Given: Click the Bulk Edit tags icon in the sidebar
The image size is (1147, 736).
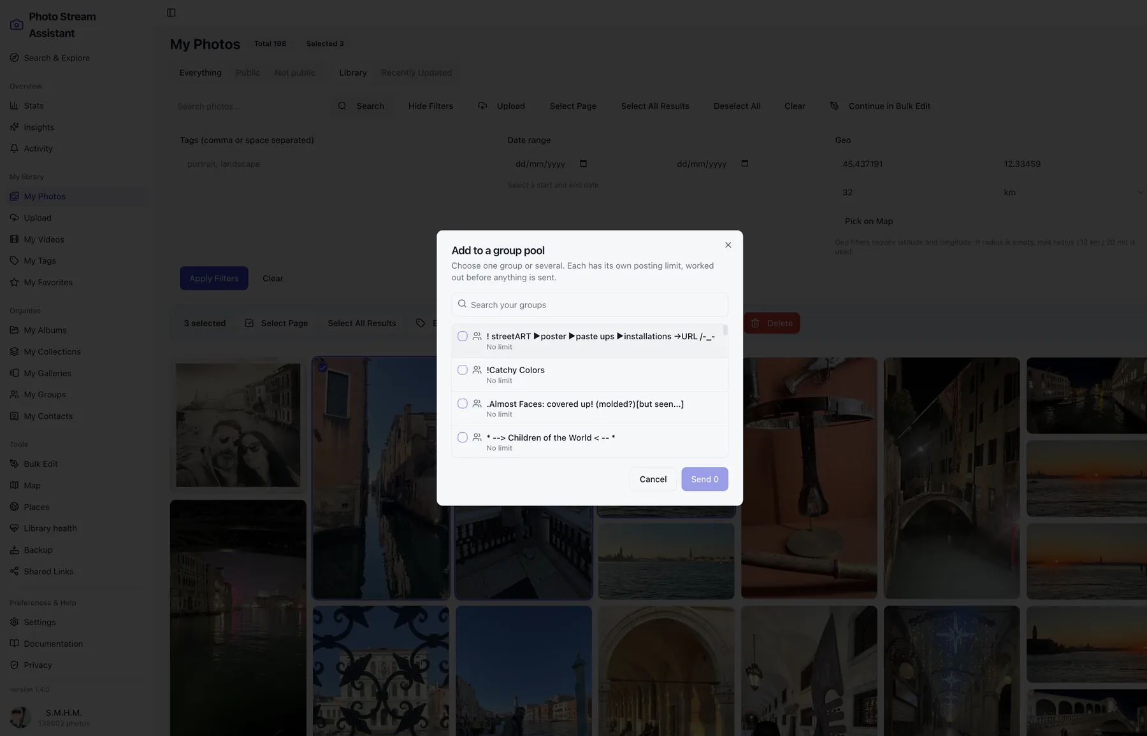Looking at the screenshot, I should pyautogui.click(x=14, y=464).
